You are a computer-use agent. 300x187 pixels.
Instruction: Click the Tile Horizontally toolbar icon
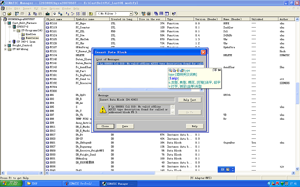(x=161, y=14)
